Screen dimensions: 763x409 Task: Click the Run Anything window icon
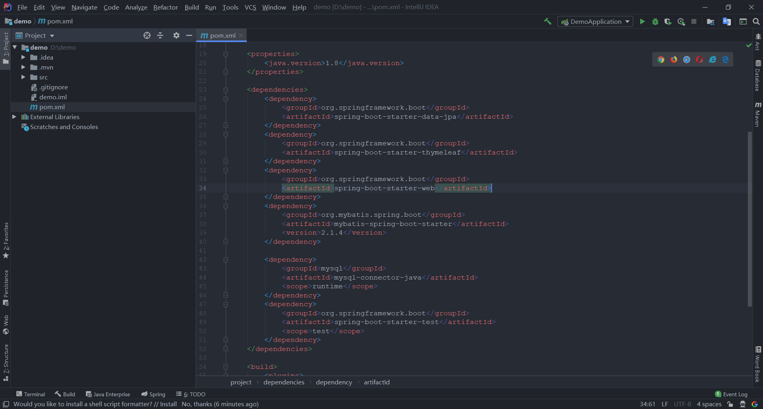743,21
